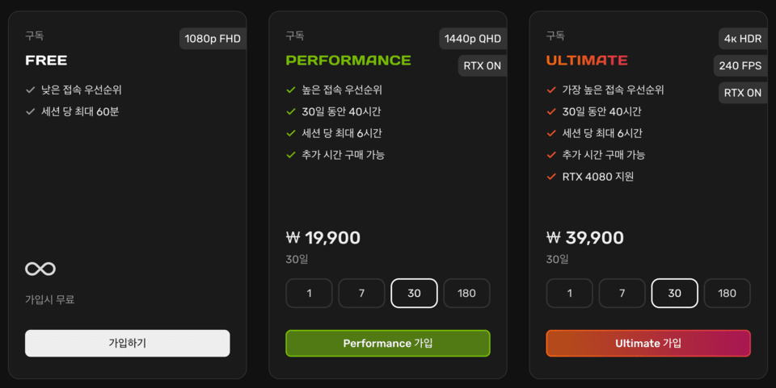Pick 180 day duration for Ultimate
The height and width of the screenshot is (388, 776).
727,294
